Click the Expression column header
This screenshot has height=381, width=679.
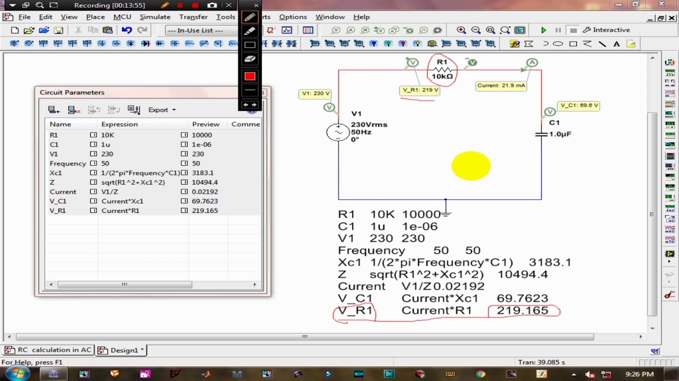click(x=143, y=124)
